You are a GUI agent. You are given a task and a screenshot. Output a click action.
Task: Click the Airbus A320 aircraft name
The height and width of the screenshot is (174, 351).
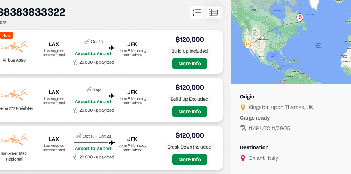click(x=14, y=60)
